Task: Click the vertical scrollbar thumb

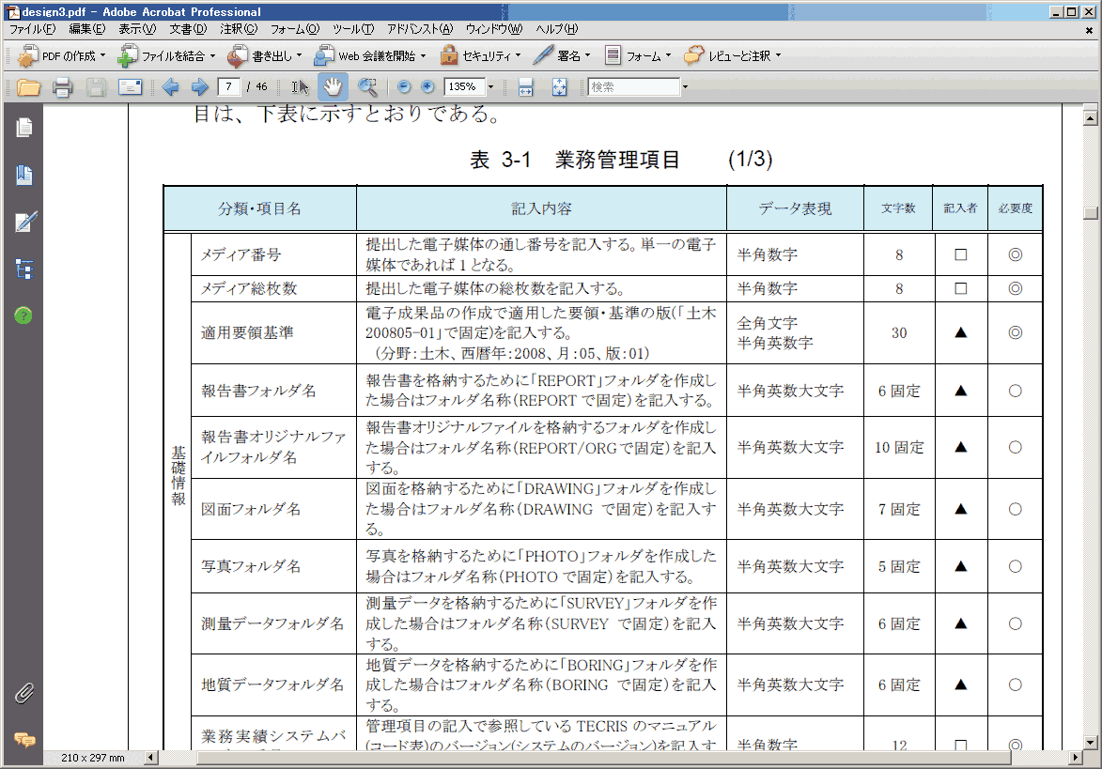Action: (1090, 213)
